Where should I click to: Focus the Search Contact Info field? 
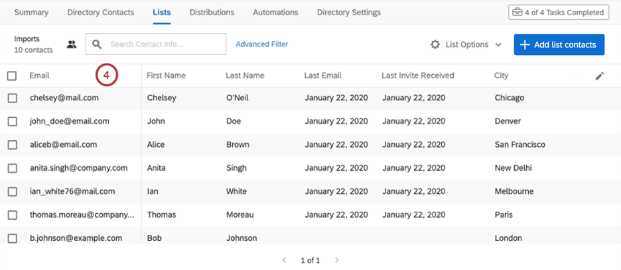click(156, 44)
